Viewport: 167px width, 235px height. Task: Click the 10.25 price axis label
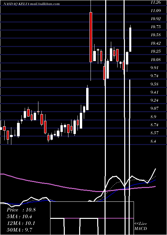(x=156, y=51)
